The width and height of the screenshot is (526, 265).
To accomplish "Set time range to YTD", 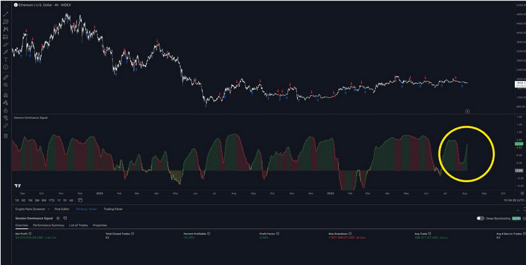I will pos(51,200).
